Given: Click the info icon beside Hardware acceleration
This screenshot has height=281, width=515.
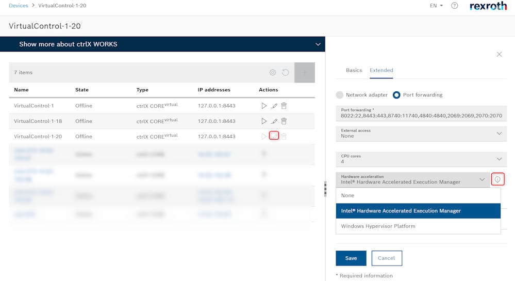Looking at the screenshot, I should point(497,179).
